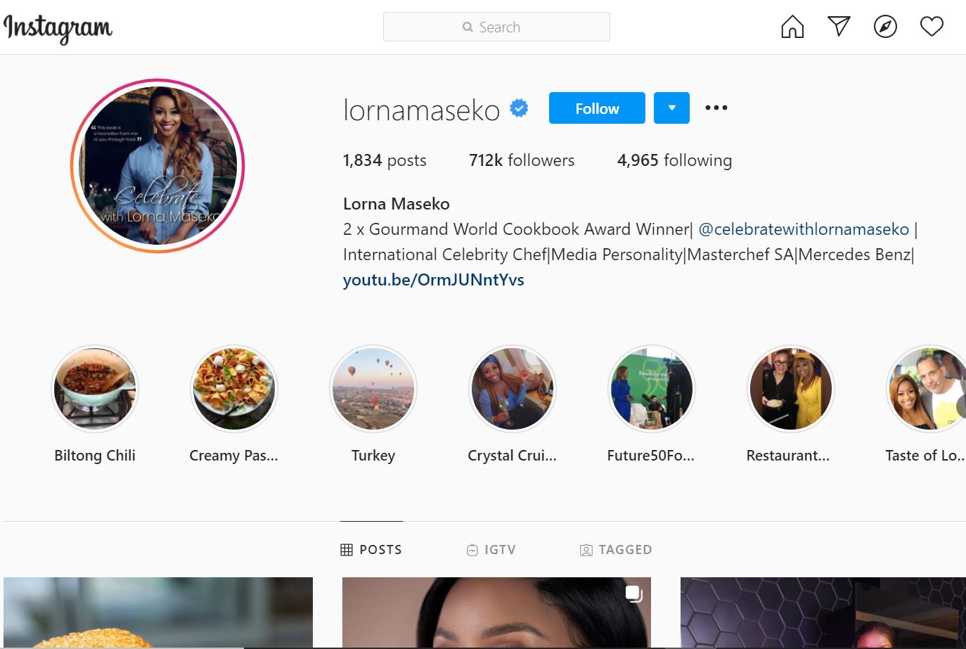Open the first post with sesame bun
This screenshot has width=966, height=649.
coord(158,612)
